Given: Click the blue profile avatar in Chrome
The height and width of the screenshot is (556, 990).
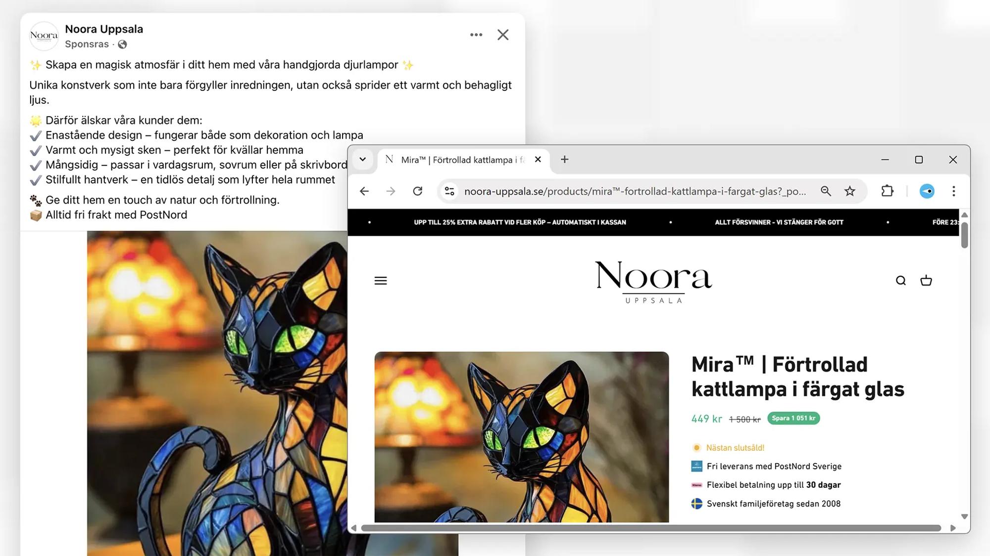Looking at the screenshot, I should click(927, 191).
